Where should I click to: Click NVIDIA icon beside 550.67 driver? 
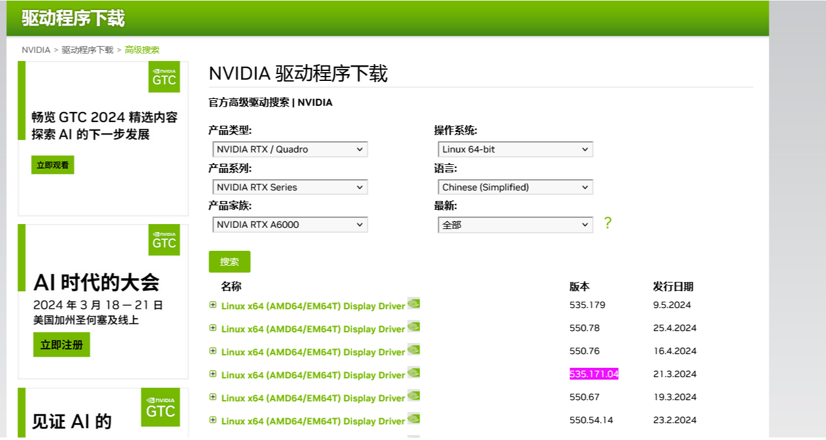coord(413,396)
